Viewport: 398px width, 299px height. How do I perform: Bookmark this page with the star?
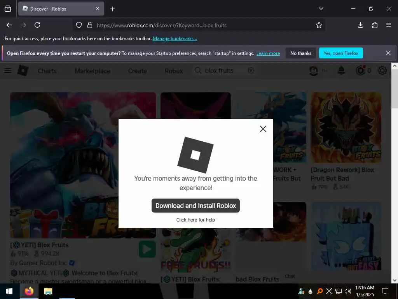tap(319, 25)
